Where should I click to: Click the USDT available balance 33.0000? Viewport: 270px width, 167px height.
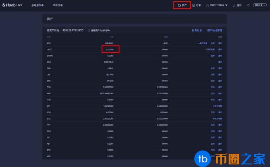[110, 49]
